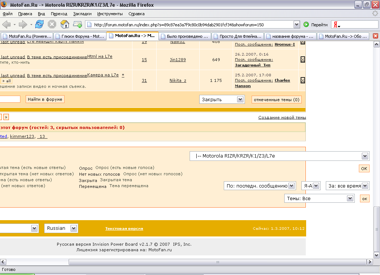Screen dimensions: 380x275
Task: Click the Stop loading icon
Action: (52, 24)
